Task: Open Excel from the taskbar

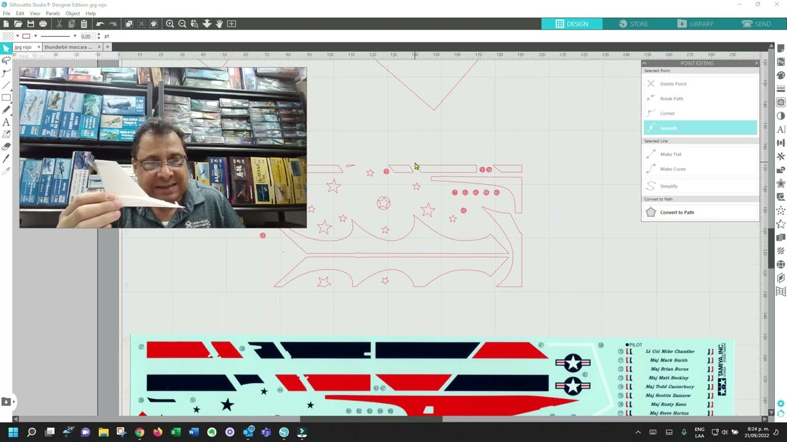Action: click(176, 432)
